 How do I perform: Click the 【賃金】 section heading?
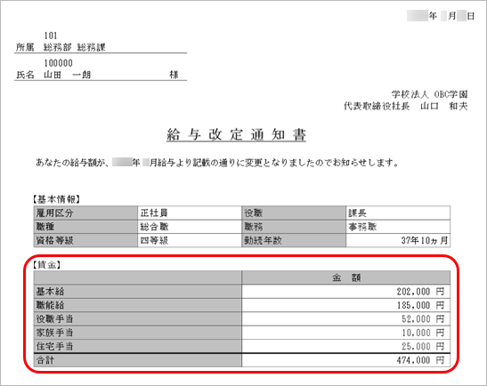46,265
